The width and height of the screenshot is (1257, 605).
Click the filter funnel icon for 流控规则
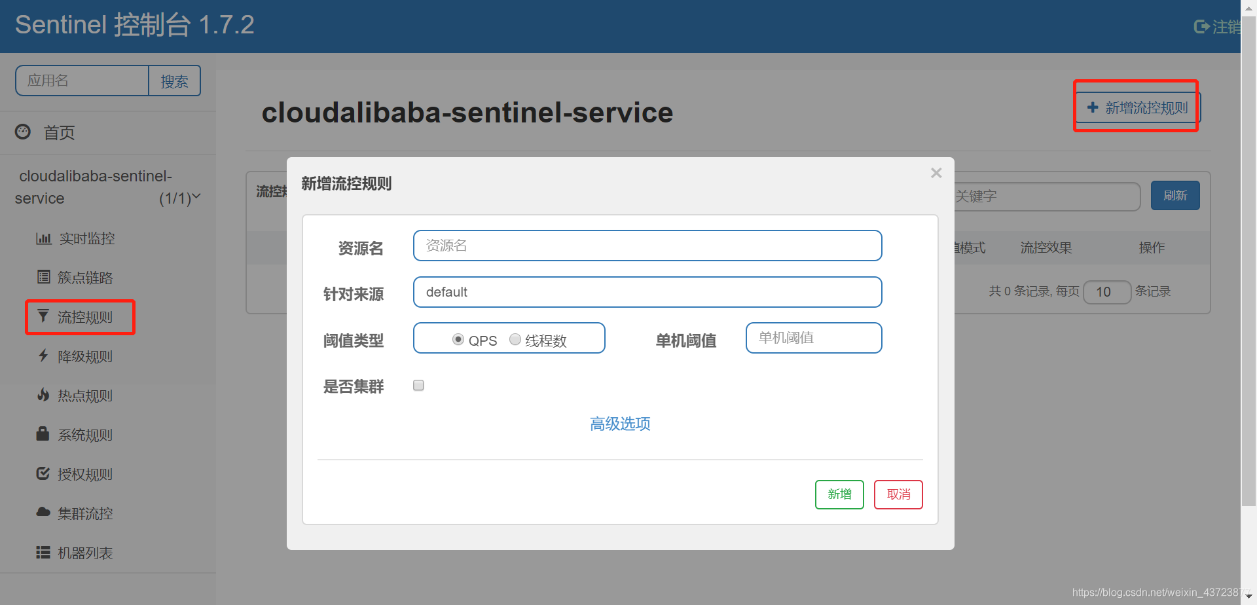point(43,316)
